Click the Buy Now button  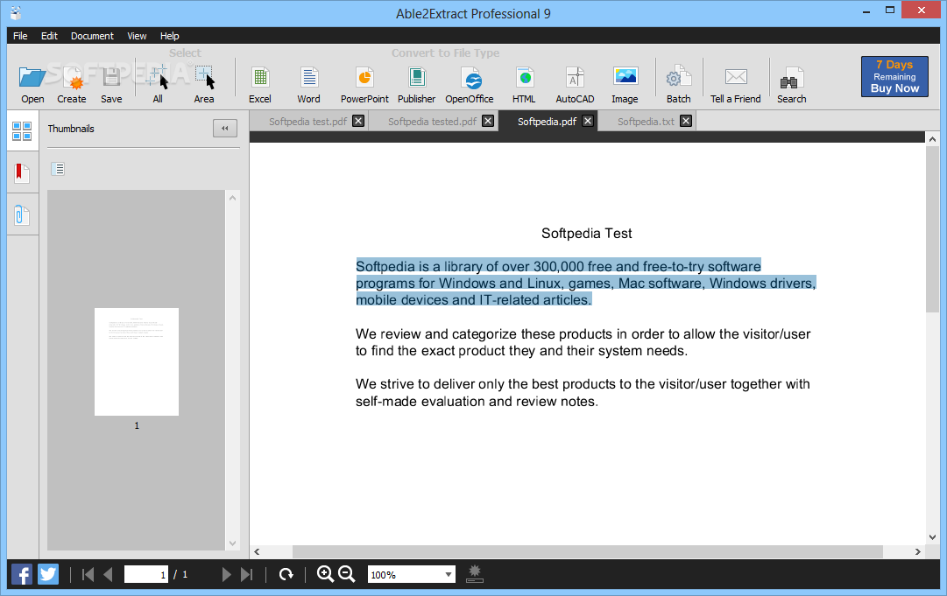coord(894,77)
